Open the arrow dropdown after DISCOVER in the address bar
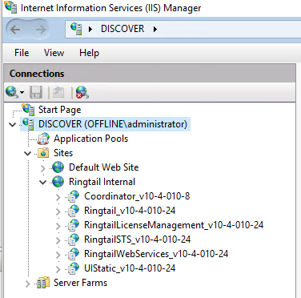Viewport: 301px width, 298px height. tap(155, 29)
